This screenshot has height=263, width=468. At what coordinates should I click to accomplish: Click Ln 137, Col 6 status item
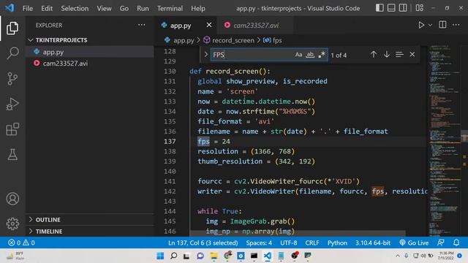pyautogui.click(x=203, y=243)
